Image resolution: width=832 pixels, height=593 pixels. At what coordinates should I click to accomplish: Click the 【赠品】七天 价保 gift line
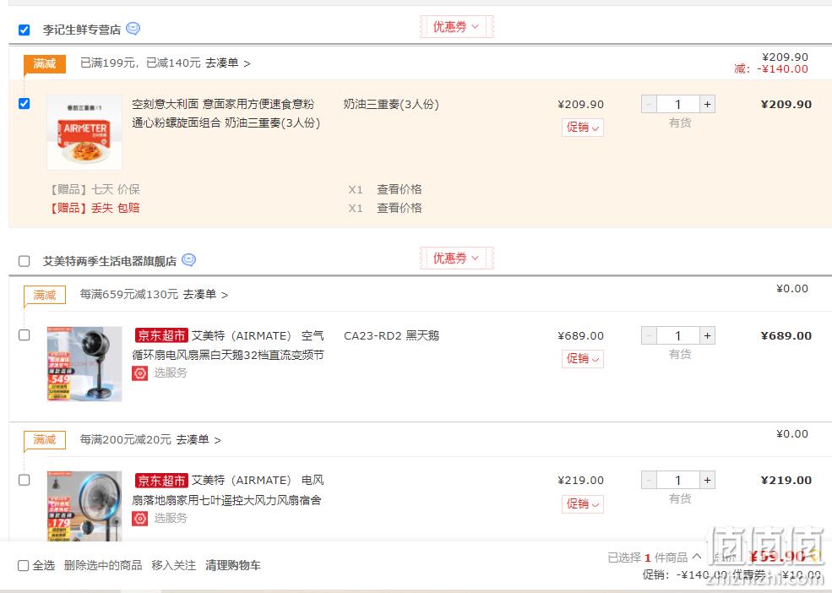point(95,189)
